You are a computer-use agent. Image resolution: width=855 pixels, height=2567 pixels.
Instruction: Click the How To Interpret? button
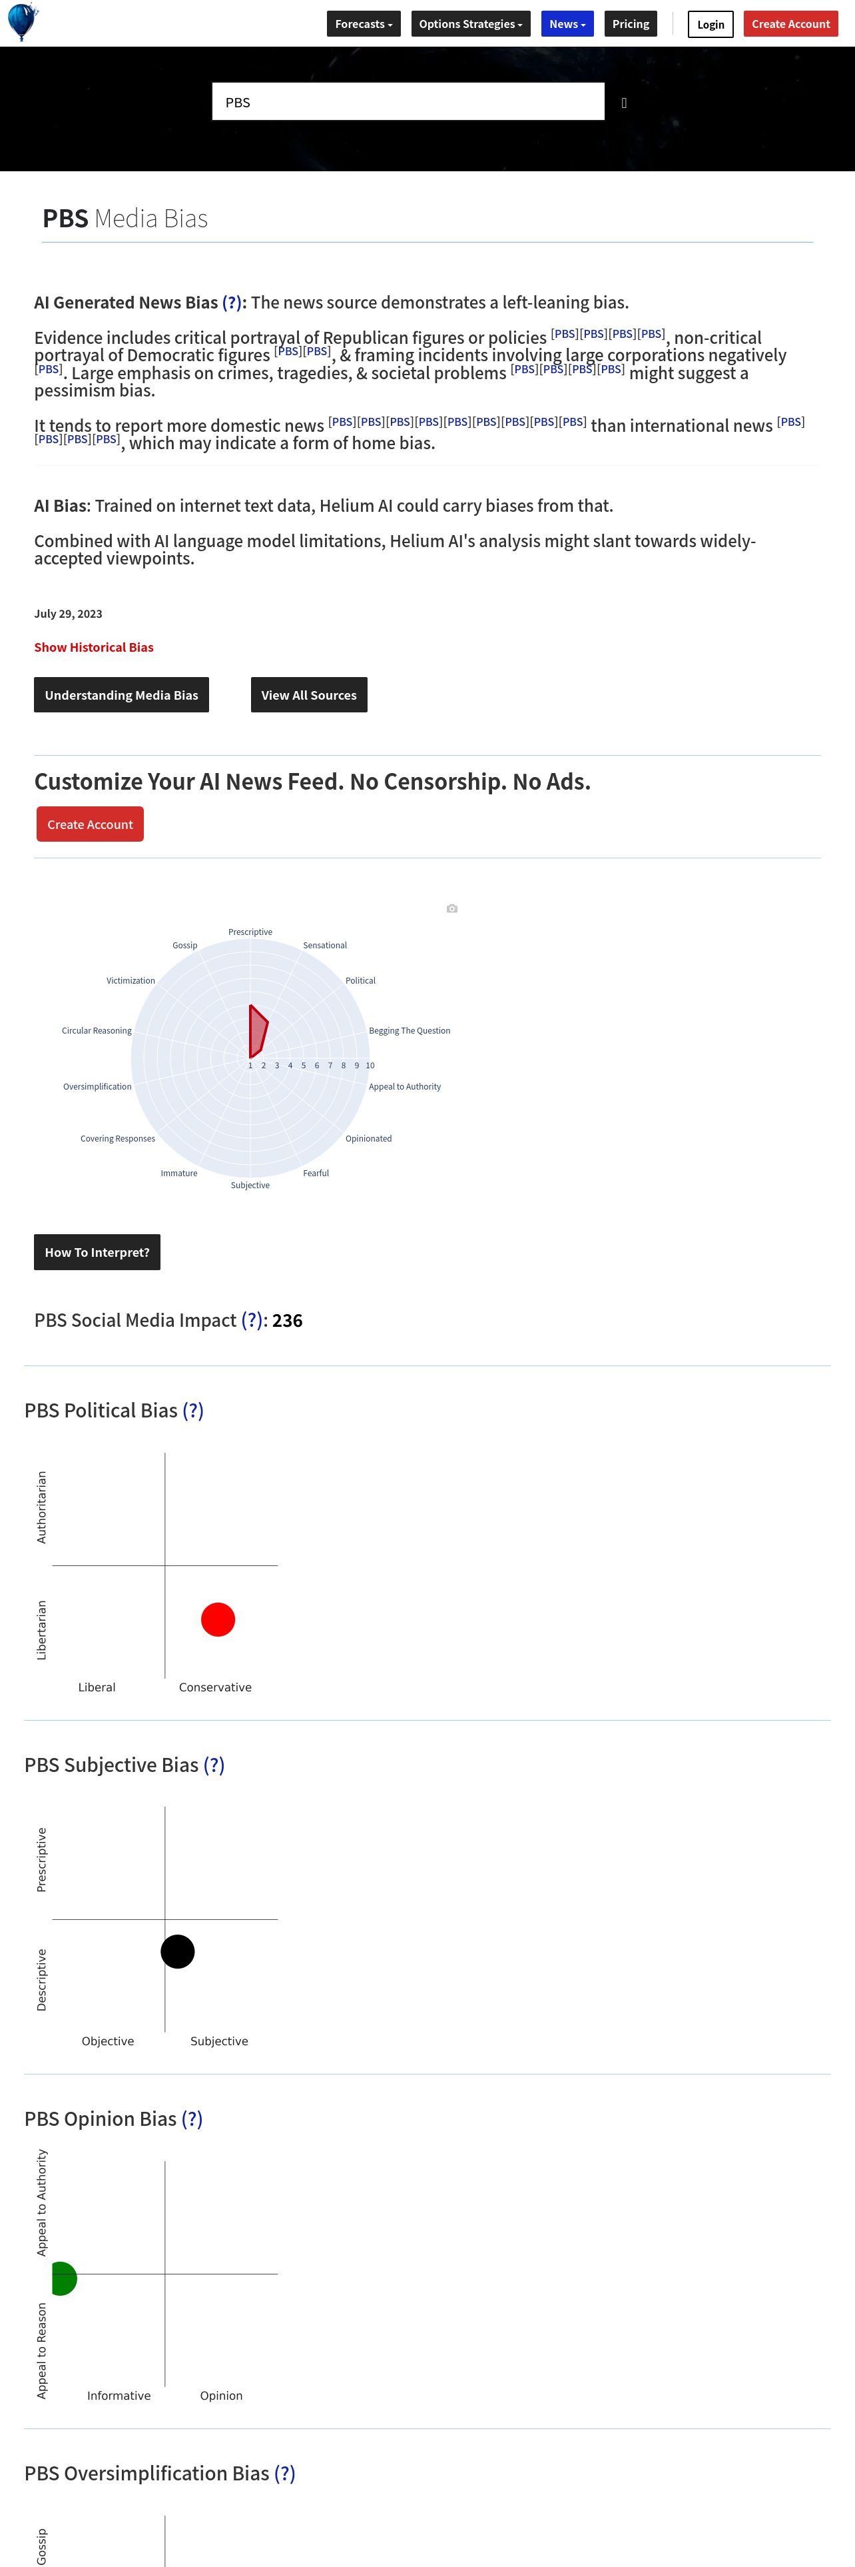pos(97,1252)
